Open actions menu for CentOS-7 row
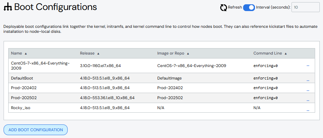 (308, 66)
